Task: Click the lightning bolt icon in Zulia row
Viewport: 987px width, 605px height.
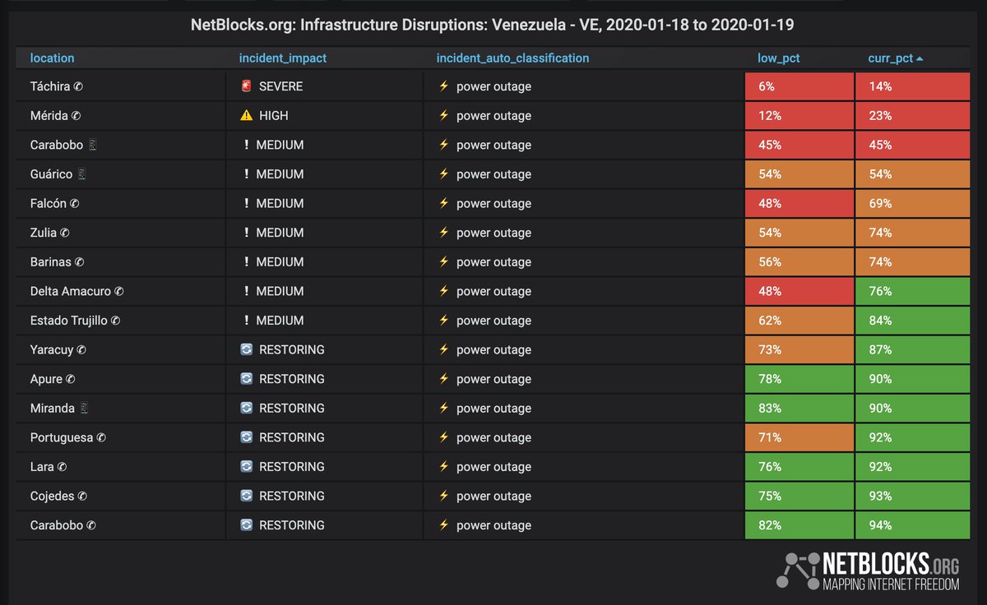Action: tap(443, 233)
